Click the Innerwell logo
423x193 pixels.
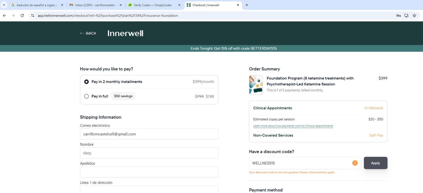(x=125, y=33)
